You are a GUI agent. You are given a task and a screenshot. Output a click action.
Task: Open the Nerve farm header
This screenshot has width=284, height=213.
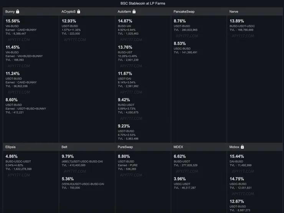(x=234, y=12)
